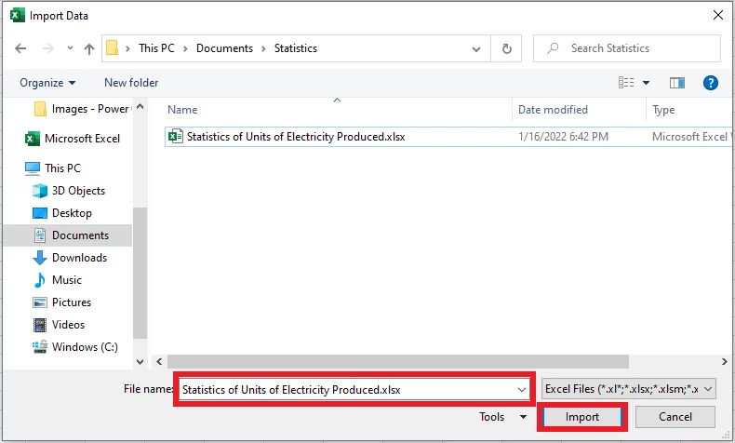735x443 pixels.
Task: Open 3D Objects in the sidebar
Action: click(69, 191)
